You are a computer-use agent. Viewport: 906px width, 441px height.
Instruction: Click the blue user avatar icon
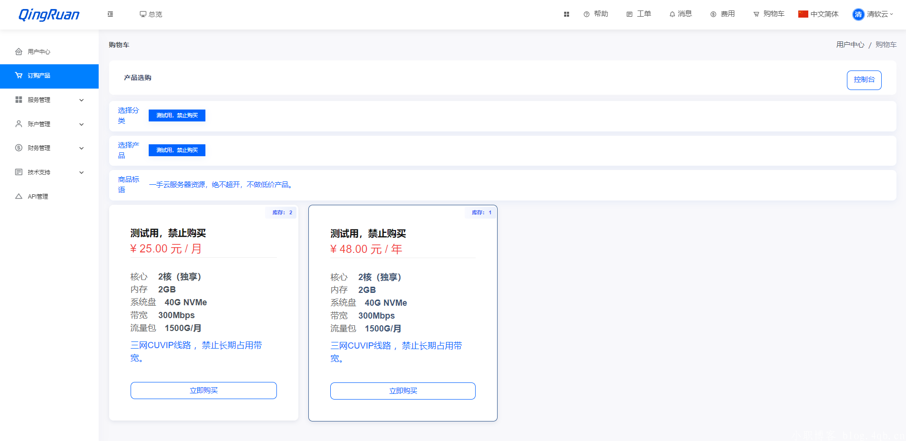[858, 14]
